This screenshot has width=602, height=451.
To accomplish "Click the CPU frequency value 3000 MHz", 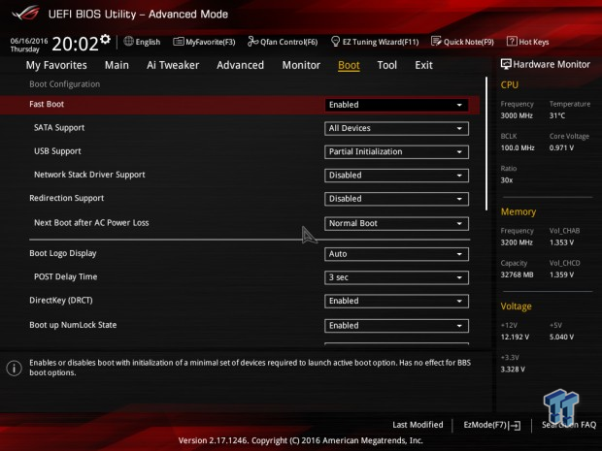I will pyautogui.click(x=517, y=115).
